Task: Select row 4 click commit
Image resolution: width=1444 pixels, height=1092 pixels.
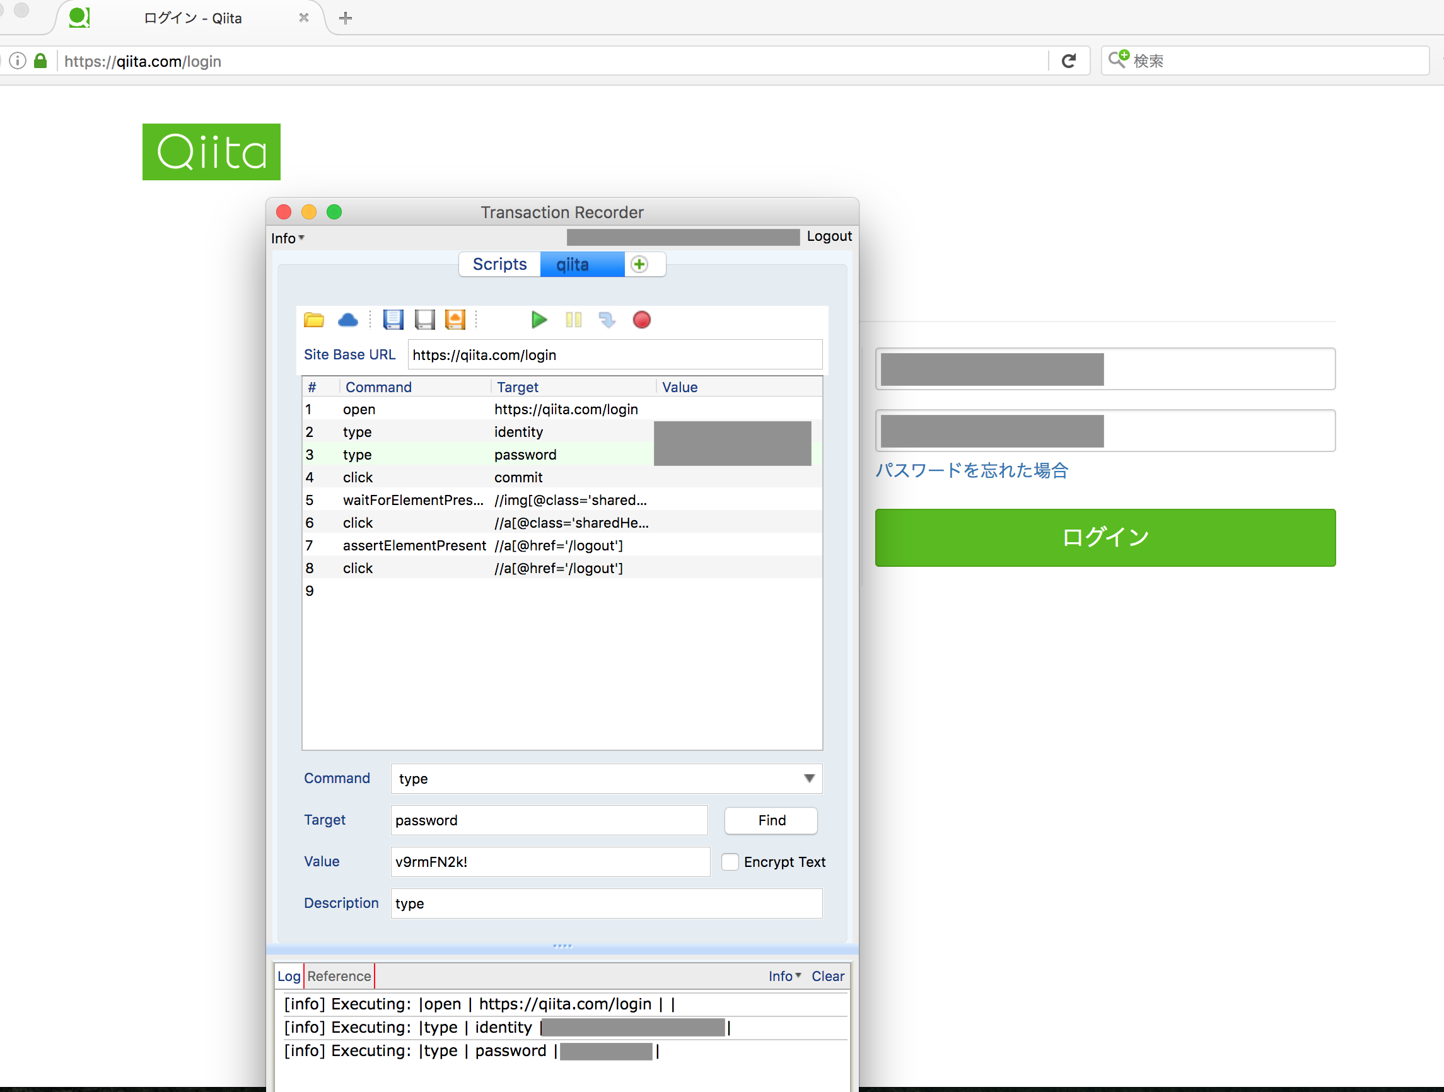Action: click(562, 477)
